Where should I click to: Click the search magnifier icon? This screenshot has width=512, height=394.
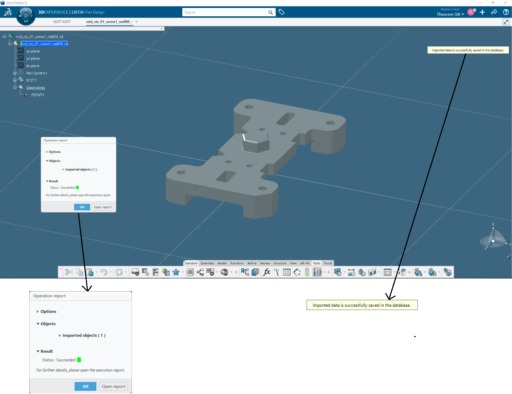click(271, 13)
